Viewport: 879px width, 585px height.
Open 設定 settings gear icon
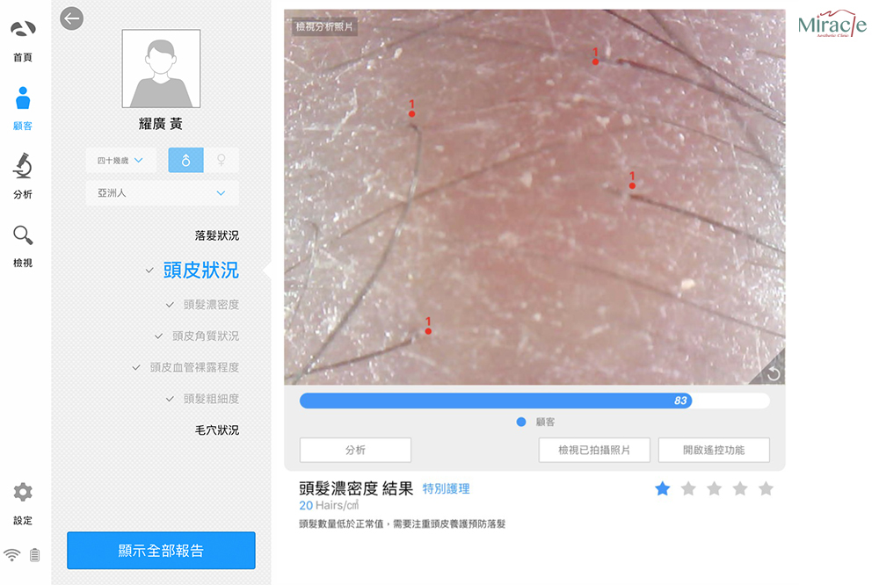[23, 493]
